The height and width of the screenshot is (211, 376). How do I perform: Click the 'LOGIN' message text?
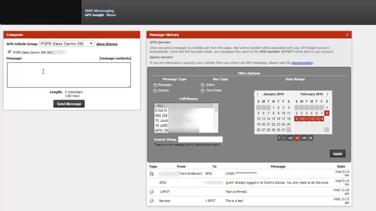pyautogui.click(x=241, y=173)
